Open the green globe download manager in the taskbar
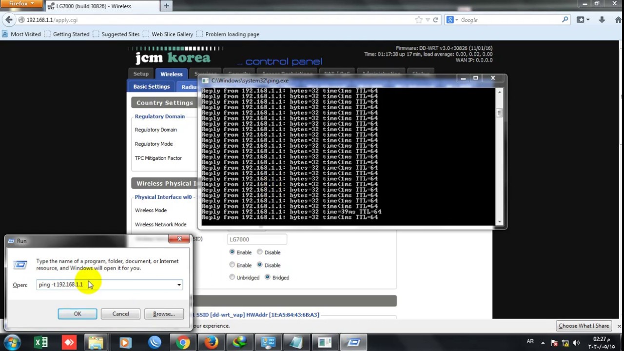The height and width of the screenshot is (351, 624). click(239, 343)
